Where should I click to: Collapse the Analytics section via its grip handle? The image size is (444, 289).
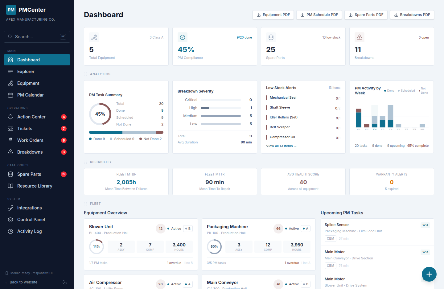[85, 74]
